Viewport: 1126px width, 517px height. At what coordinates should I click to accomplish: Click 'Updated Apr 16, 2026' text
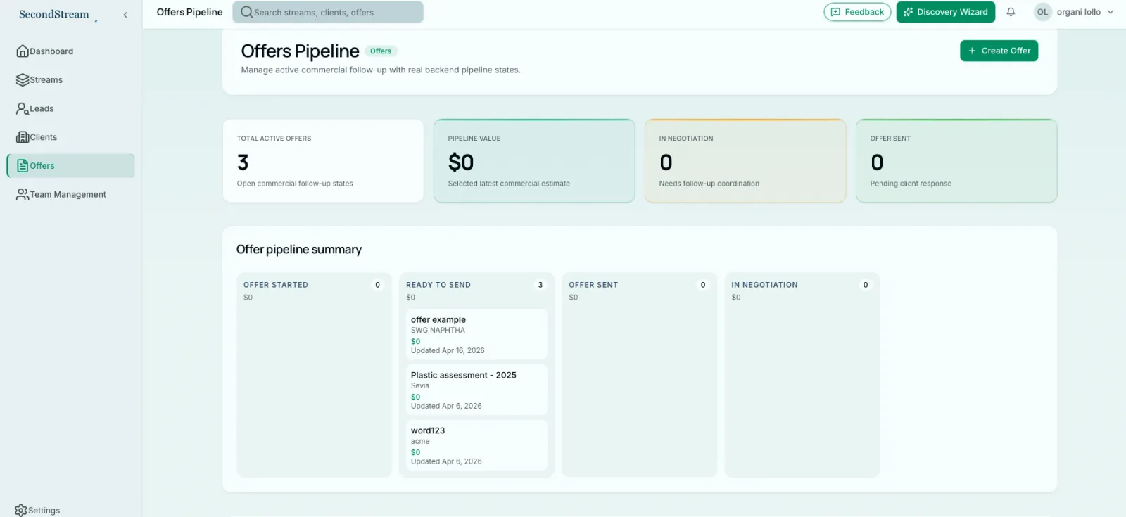point(448,350)
